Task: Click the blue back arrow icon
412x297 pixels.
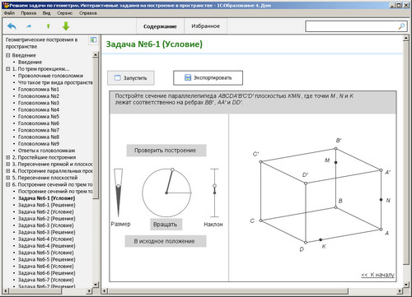Action: (12, 26)
